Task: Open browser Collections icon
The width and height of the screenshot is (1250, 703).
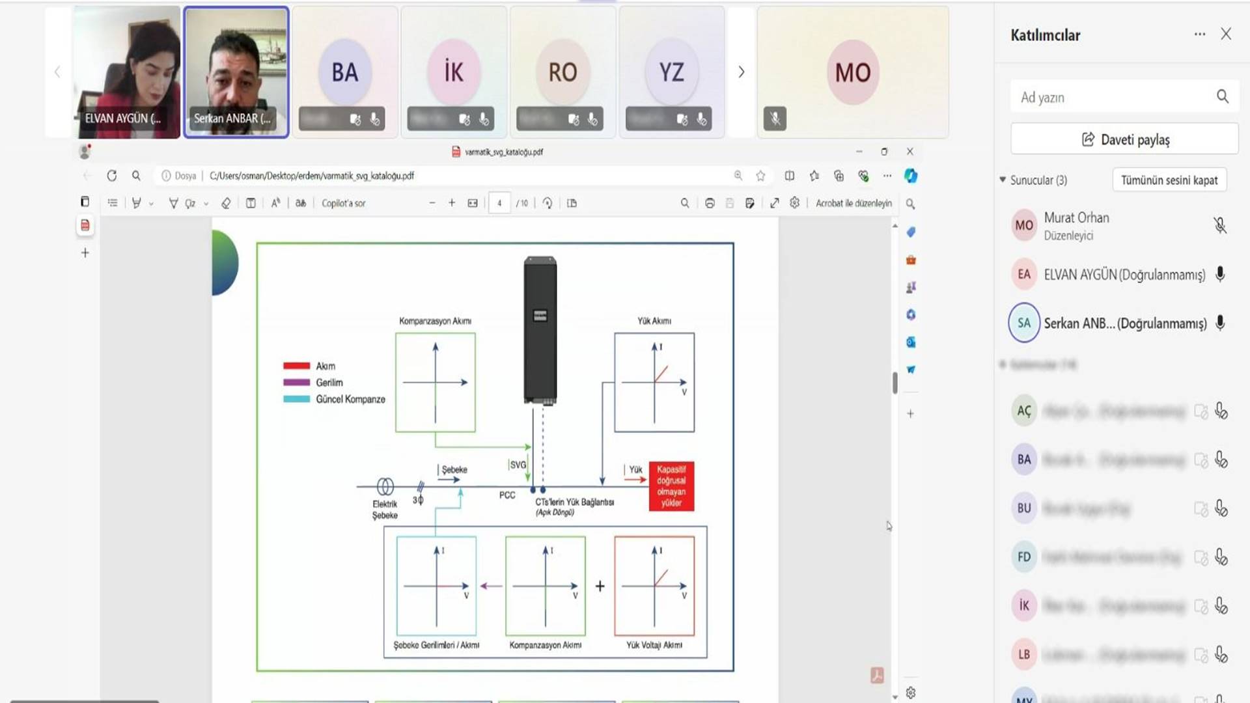Action: (x=839, y=176)
